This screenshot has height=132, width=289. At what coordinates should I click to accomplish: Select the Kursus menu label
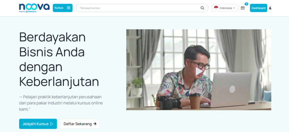(x=59, y=8)
